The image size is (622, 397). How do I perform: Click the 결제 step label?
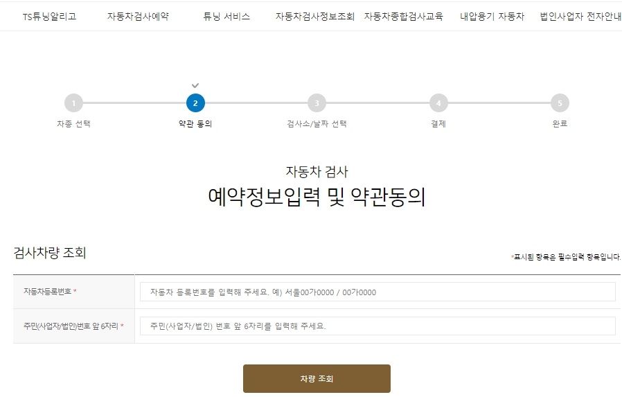tap(438, 124)
